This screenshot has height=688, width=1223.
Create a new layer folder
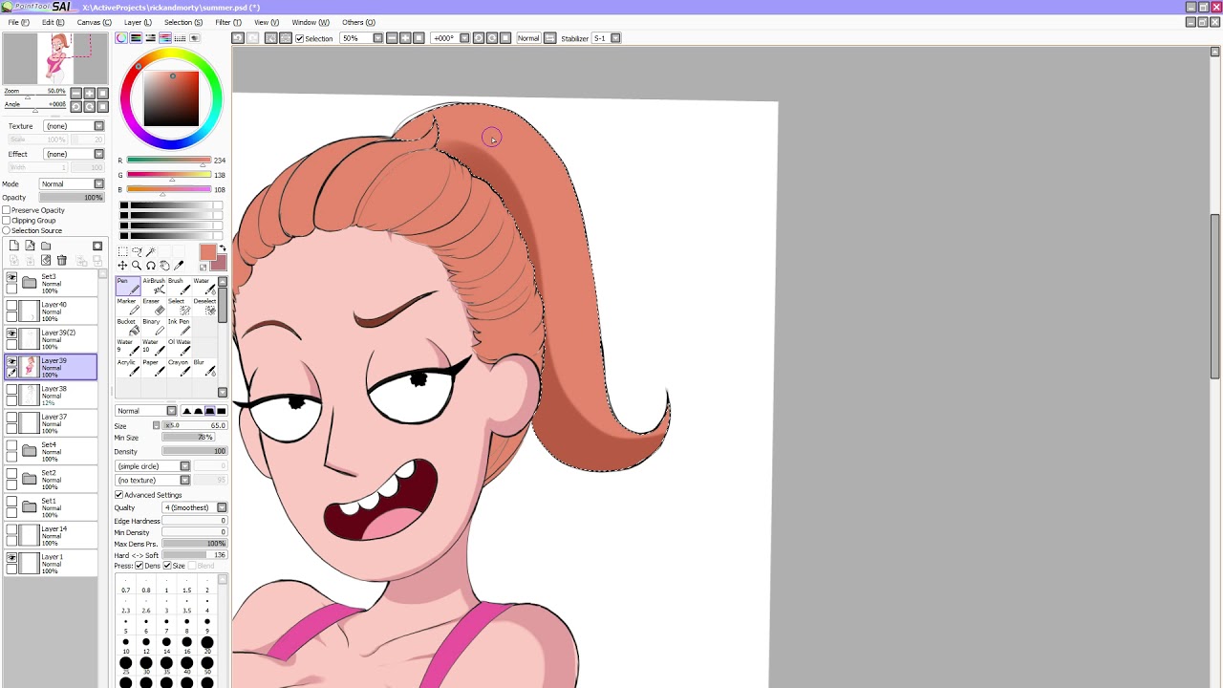pos(46,247)
